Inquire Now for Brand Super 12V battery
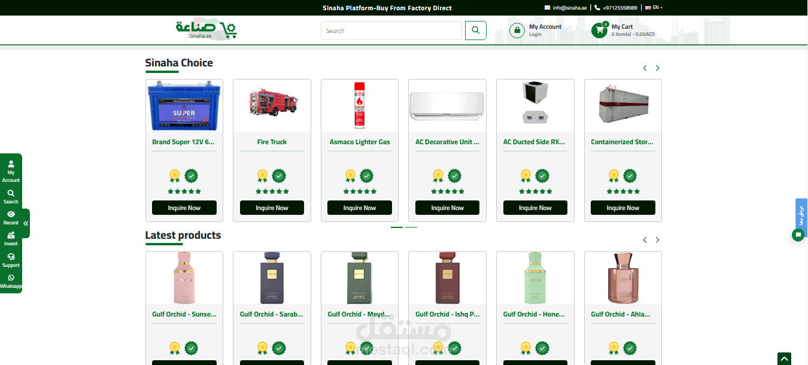 pyautogui.click(x=184, y=208)
